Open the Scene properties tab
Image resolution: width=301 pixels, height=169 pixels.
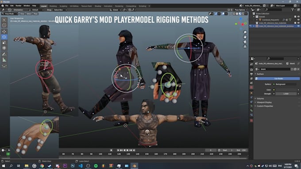coord(251,83)
